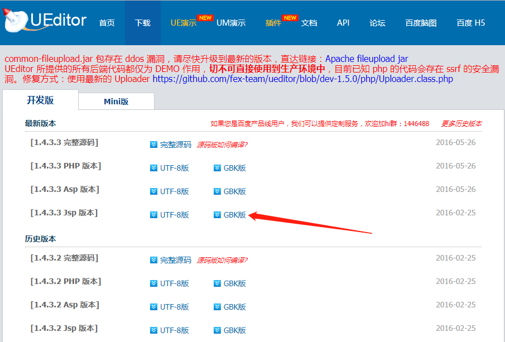Click the [1.4.3.2 Asp 版本] row label

click(65, 305)
